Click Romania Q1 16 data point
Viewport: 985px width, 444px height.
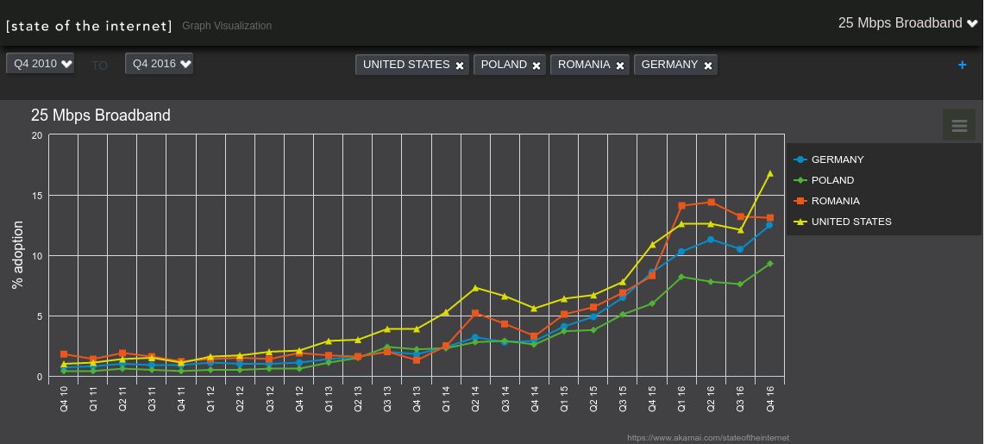(681, 206)
